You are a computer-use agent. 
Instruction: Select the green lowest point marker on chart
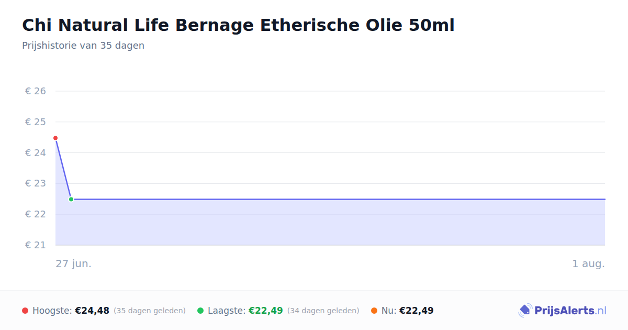(x=71, y=199)
